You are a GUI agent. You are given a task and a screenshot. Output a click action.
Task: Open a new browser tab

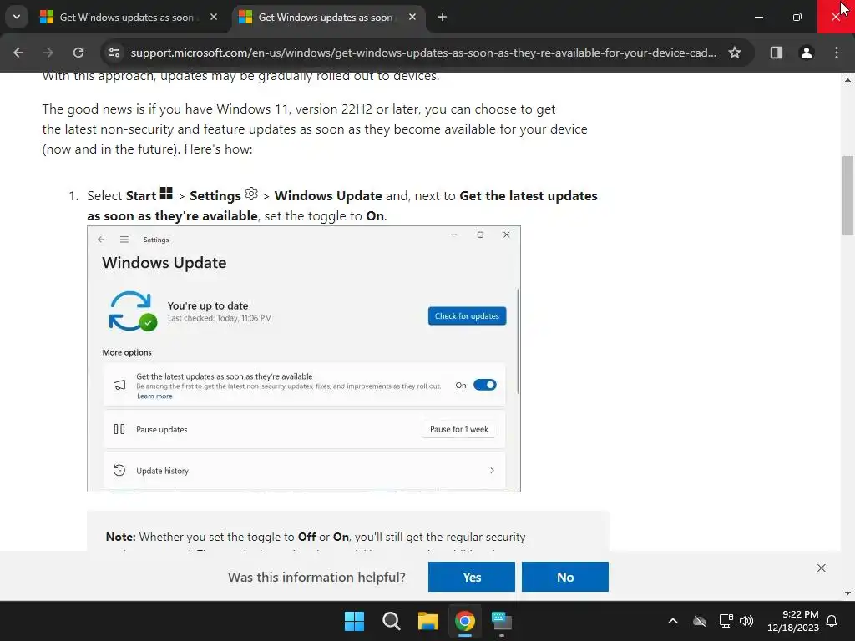pyautogui.click(x=443, y=17)
